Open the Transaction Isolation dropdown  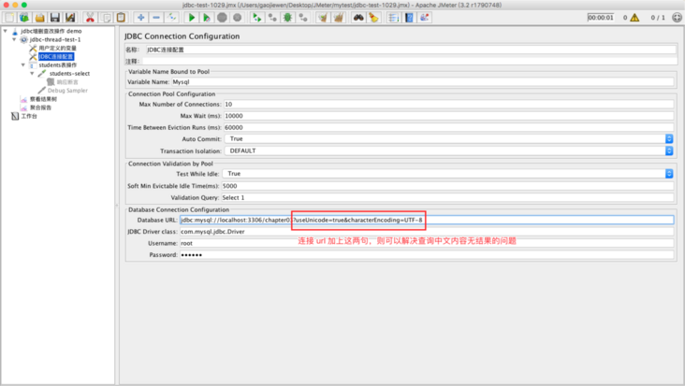tap(668, 150)
